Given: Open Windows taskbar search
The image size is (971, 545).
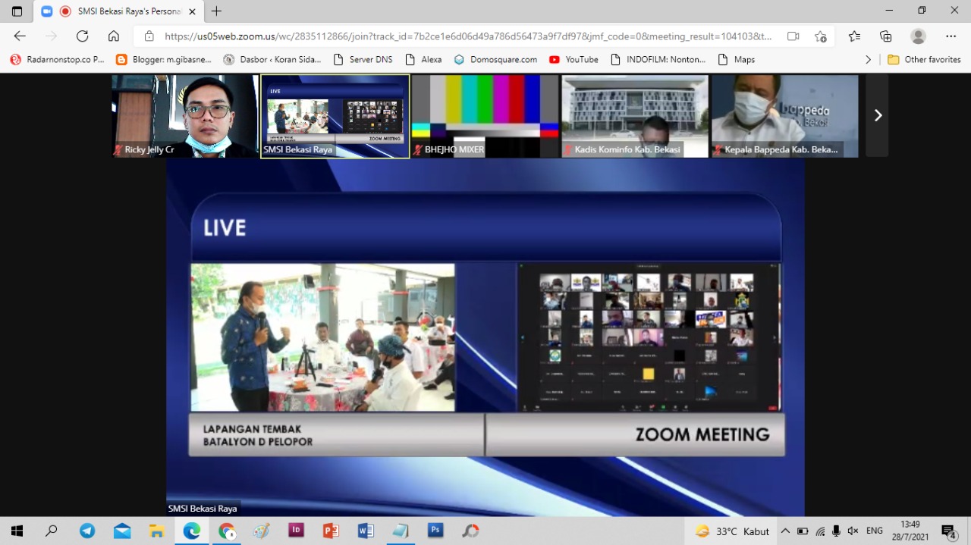Looking at the screenshot, I should click(52, 531).
